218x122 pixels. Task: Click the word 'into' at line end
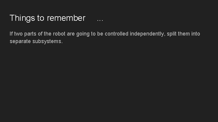coord(196,34)
